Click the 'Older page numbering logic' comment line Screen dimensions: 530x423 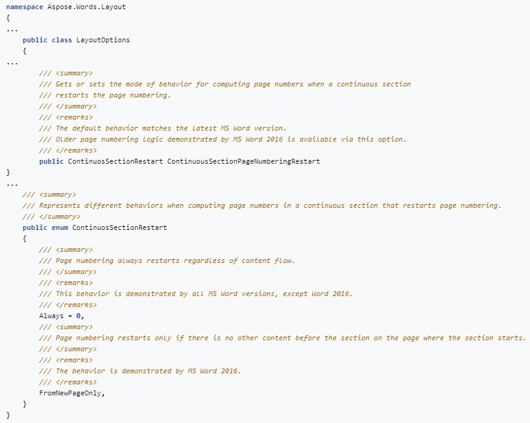coord(222,139)
